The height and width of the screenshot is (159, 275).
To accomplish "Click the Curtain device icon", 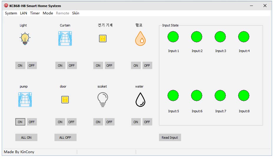I will [65, 39].
